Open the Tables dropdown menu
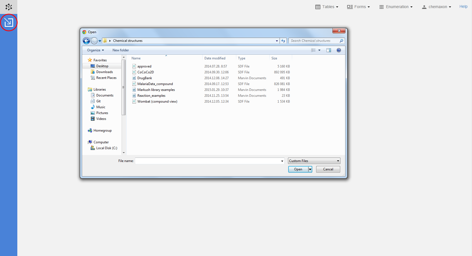The height and width of the screenshot is (256, 472). click(327, 7)
